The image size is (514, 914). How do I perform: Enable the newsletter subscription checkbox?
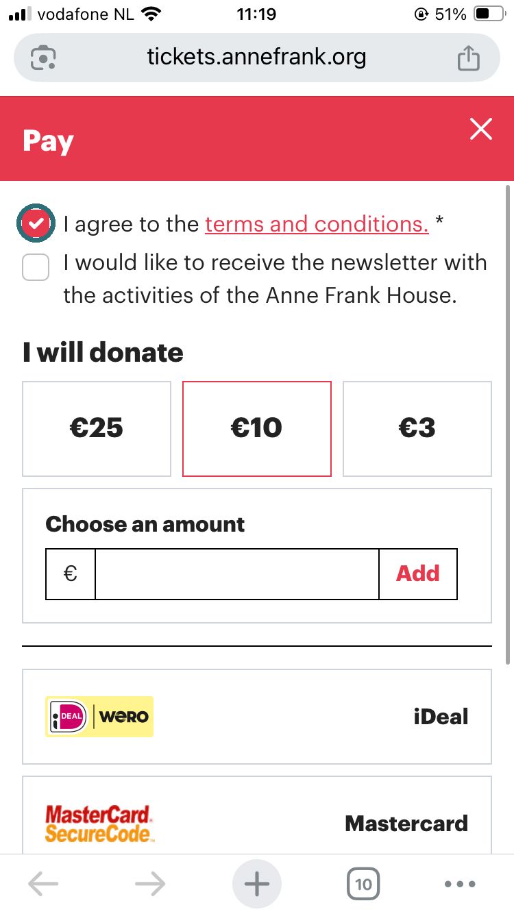tap(36, 267)
